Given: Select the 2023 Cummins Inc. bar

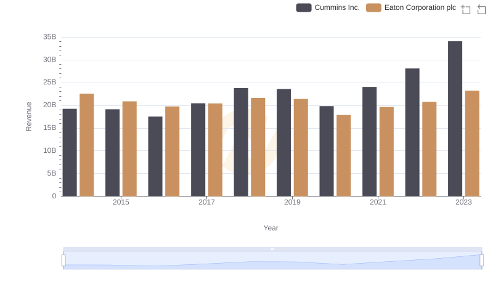Looking at the screenshot, I should point(455,119).
